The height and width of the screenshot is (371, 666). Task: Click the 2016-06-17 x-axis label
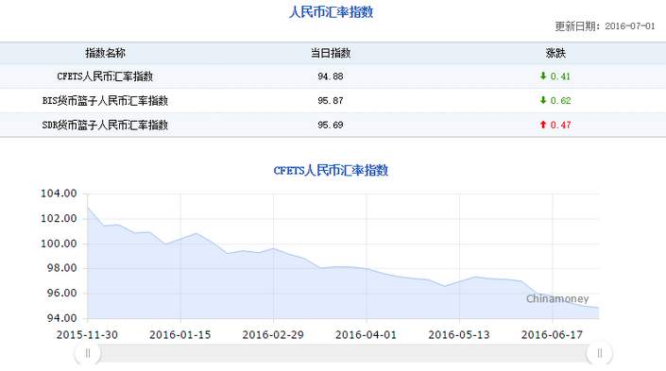(552, 335)
